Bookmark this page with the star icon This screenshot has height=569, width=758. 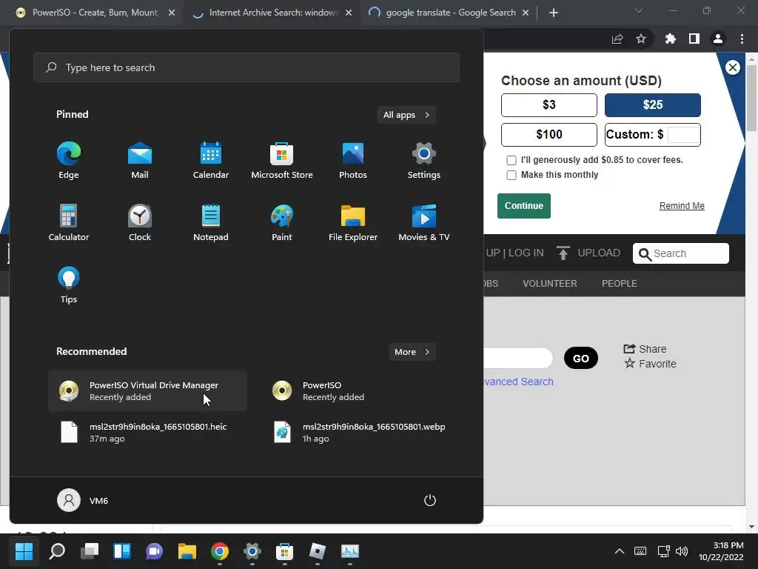click(641, 39)
